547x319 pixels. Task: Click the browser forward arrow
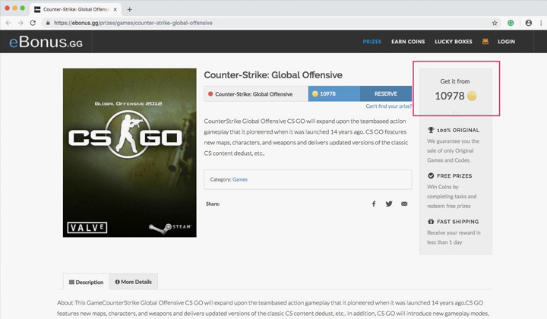point(21,23)
